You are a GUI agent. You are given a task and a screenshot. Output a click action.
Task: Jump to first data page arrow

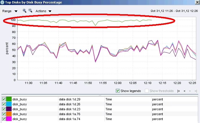pos(179,91)
